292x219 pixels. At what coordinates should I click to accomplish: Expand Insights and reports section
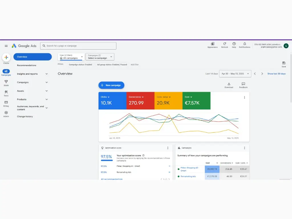point(46,74)
